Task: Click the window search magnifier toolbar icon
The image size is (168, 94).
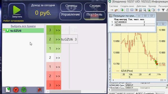Action: (145, 10)
